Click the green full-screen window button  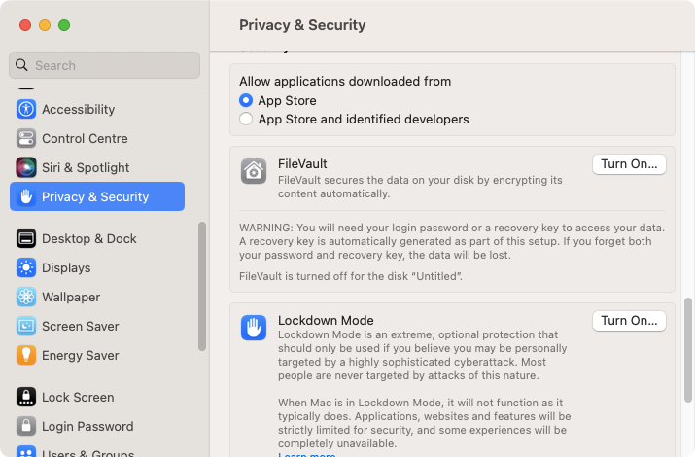pos(64,25)
